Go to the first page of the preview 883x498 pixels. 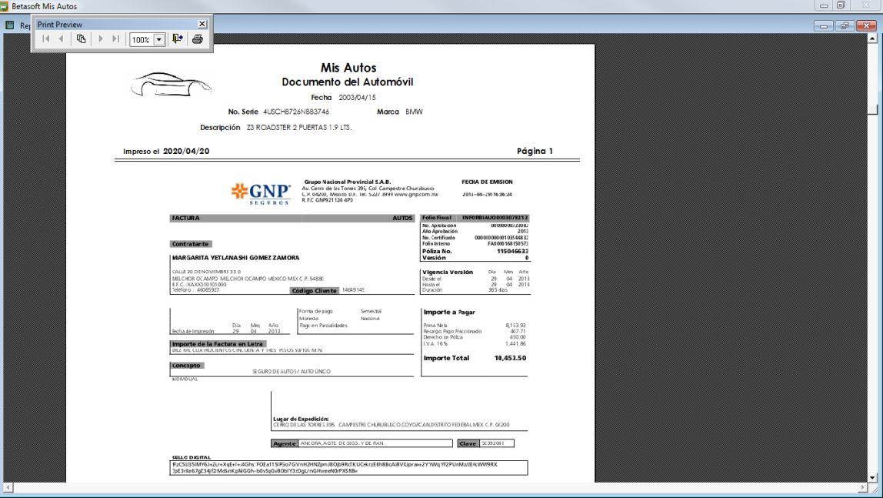tap(46, 39)
